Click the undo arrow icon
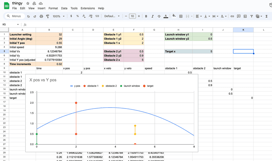The height and width of the screenshot is (161, 272). pyautogui.click(x=29, y=16)
